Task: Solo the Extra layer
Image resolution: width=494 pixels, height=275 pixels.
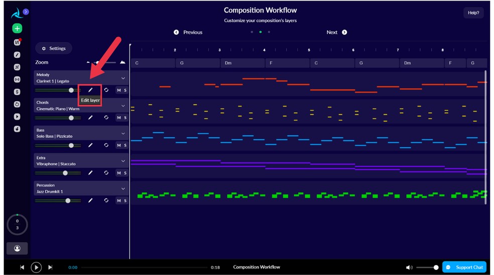Action: 125,173
